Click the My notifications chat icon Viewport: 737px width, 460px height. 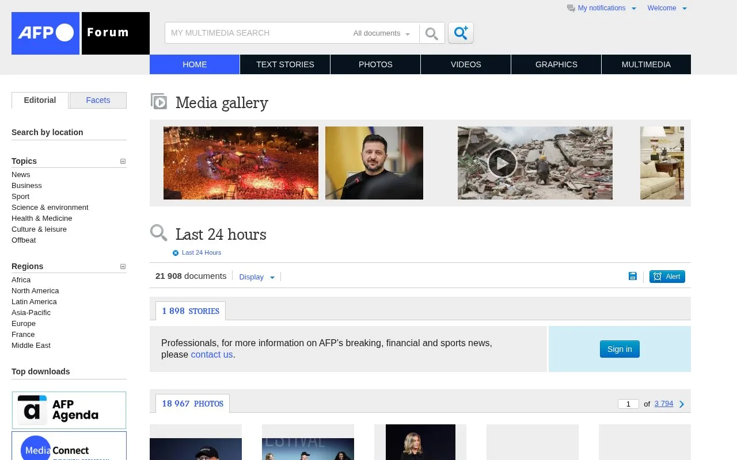point(571,8)
